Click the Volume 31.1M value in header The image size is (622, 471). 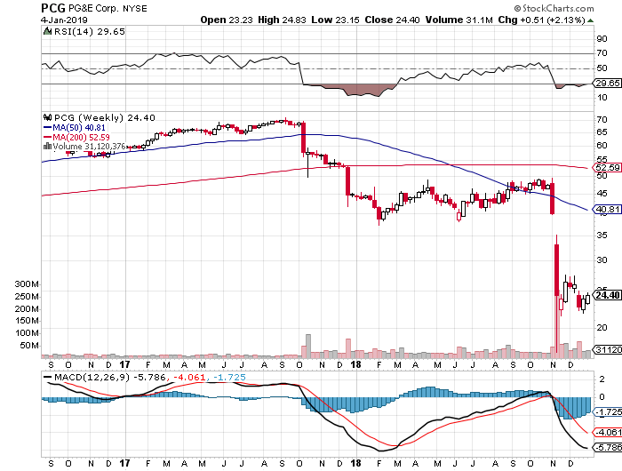pos(459,20)
